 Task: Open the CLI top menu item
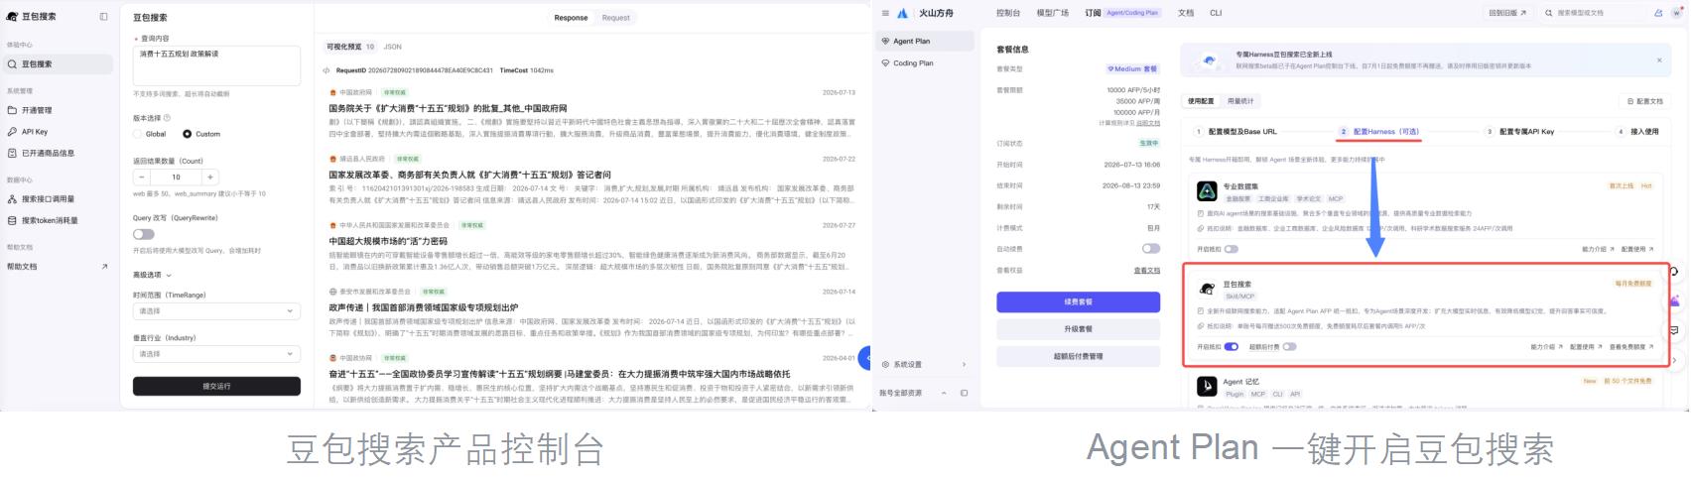(1216, 13)
